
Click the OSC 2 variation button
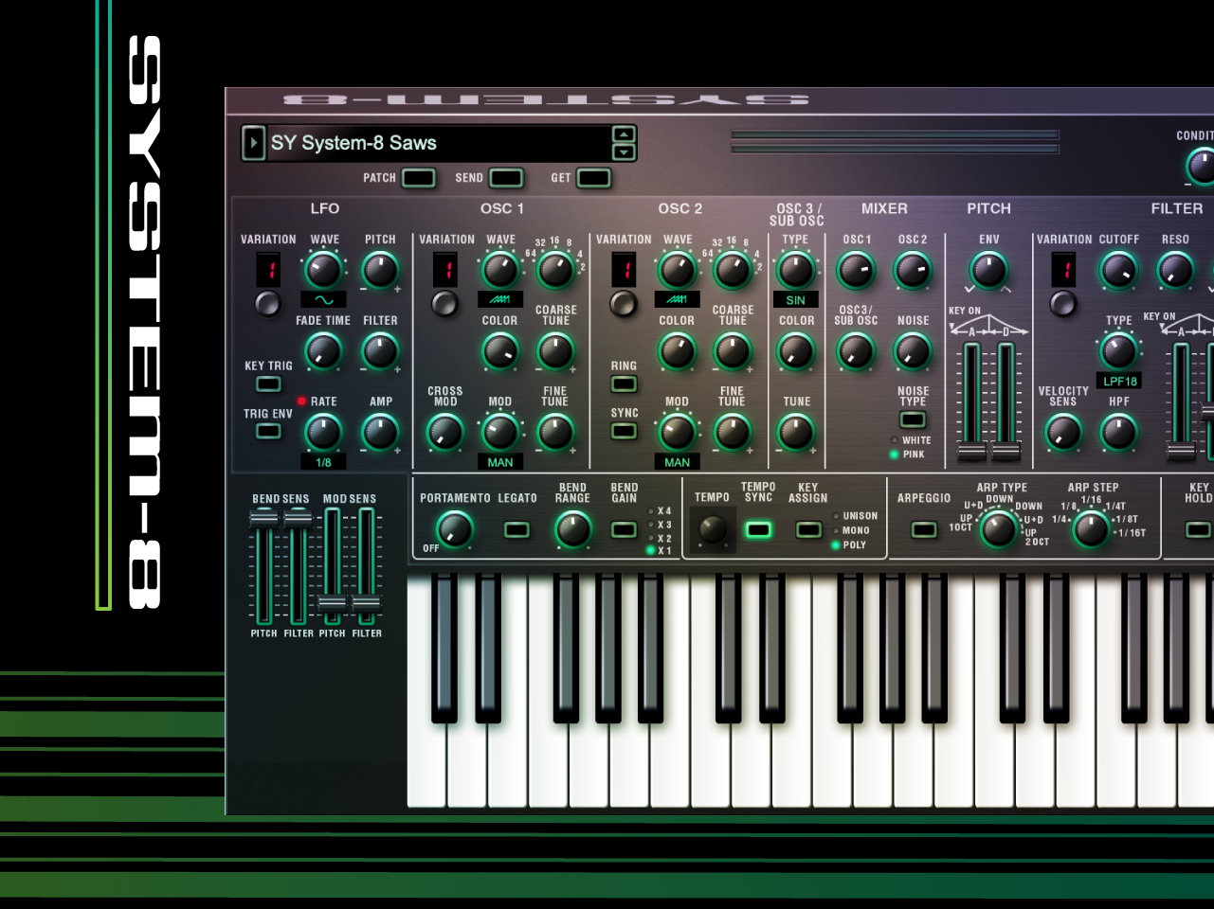pos(623,303)
